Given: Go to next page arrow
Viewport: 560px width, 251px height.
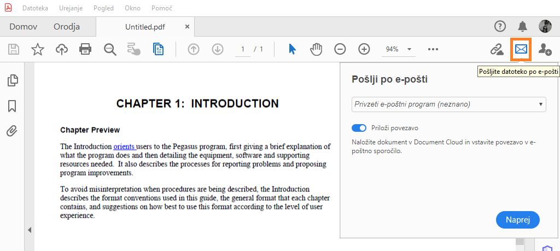Looking at the screenshot, I should pyautogui.click(x=218, y=49).
